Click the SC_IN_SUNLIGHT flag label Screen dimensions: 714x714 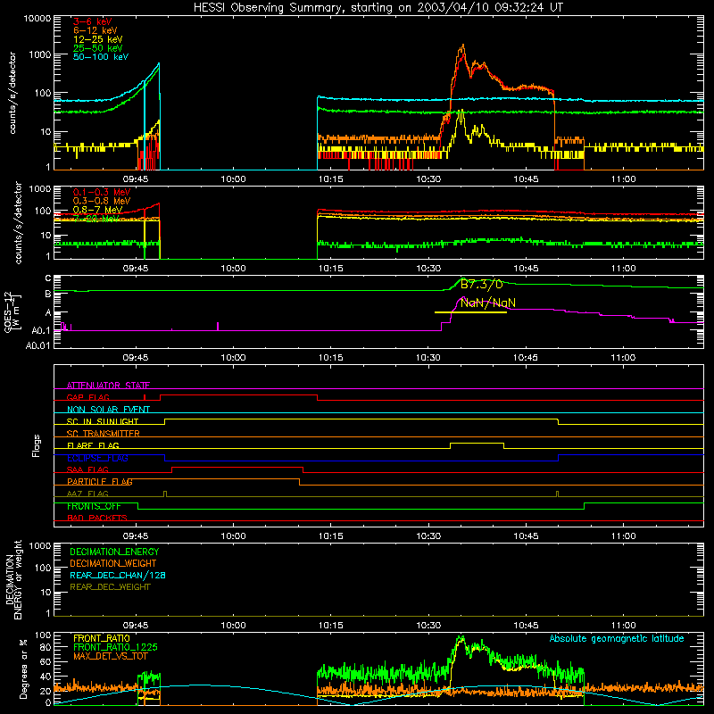103,421
